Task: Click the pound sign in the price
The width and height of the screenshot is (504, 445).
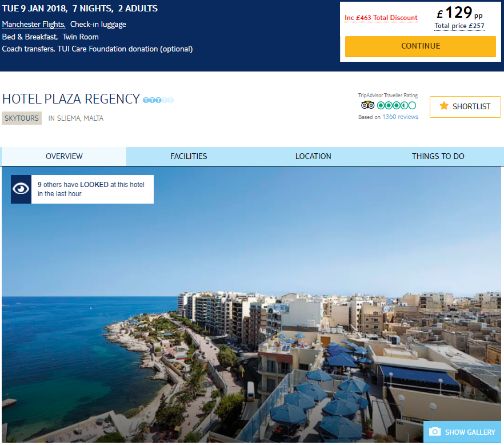Action: tap(440, 14)
